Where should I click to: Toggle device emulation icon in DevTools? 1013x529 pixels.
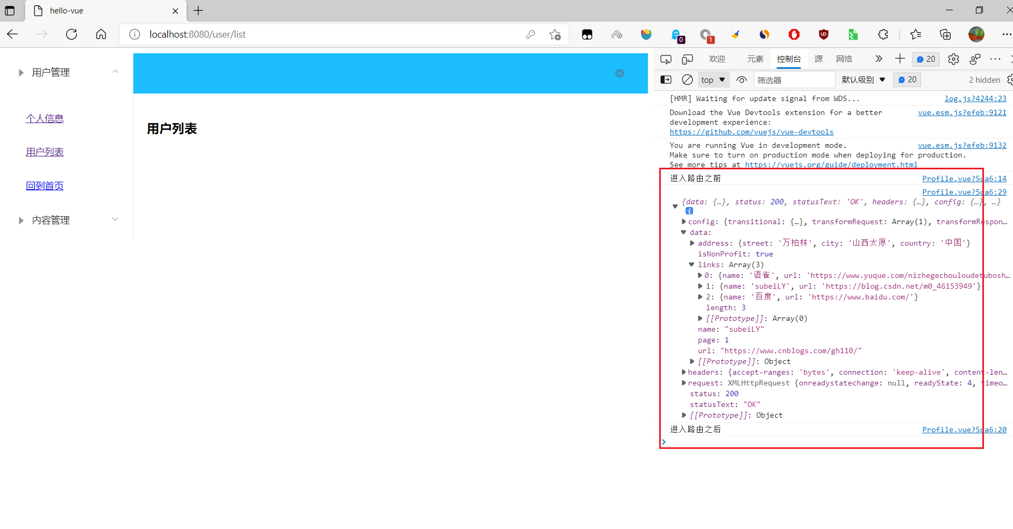687,59
